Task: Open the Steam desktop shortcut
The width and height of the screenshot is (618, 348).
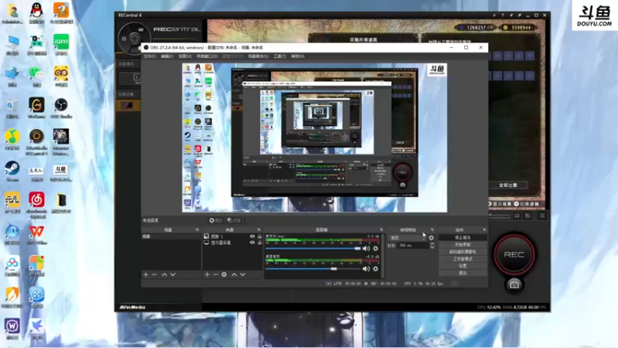Action: click(12, 171)
